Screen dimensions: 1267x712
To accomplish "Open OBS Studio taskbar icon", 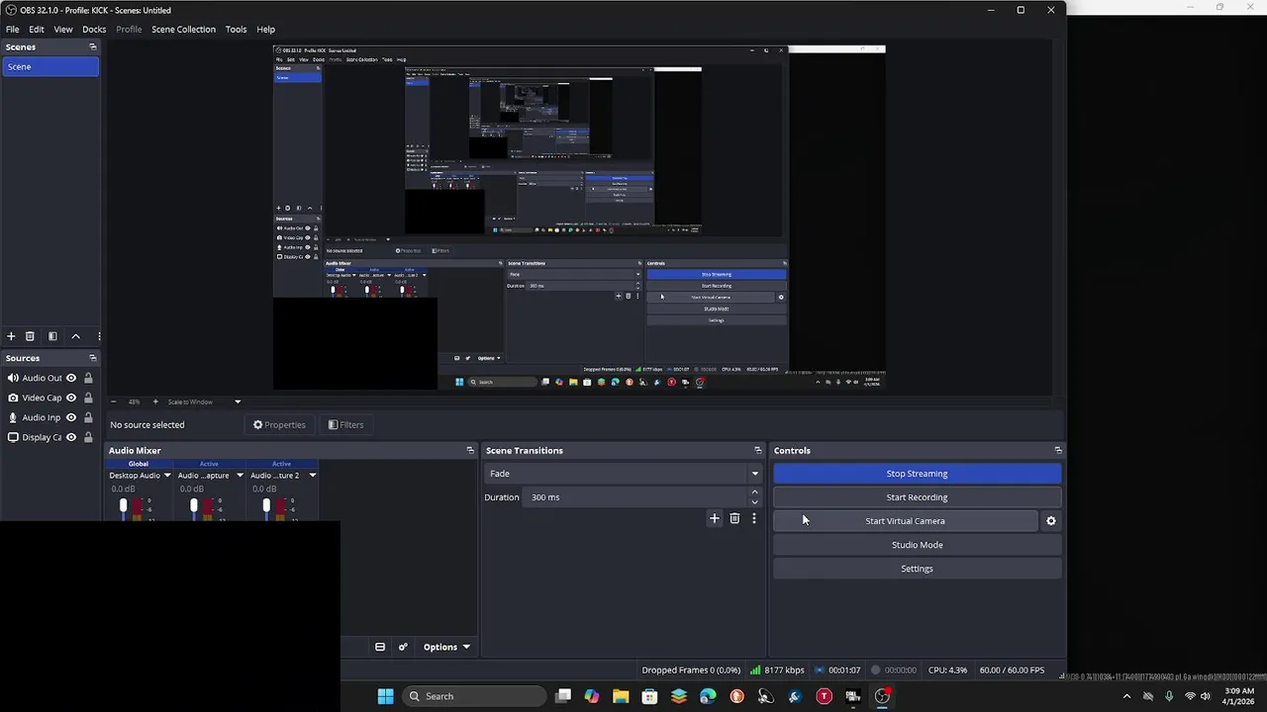I will click(882, 696).
